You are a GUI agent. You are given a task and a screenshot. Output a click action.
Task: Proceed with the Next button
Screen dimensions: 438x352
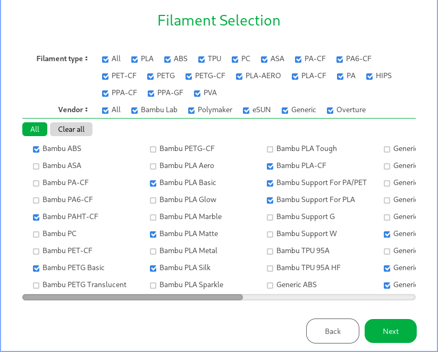[x=391, y=331]
